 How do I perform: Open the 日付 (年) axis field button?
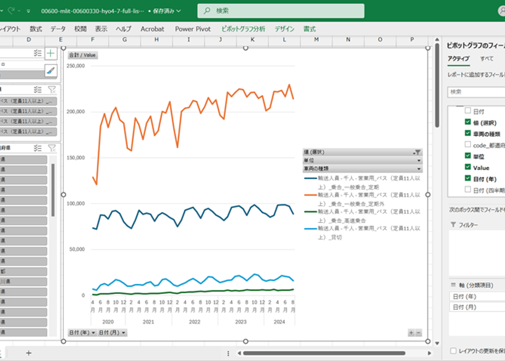[83, 333]
